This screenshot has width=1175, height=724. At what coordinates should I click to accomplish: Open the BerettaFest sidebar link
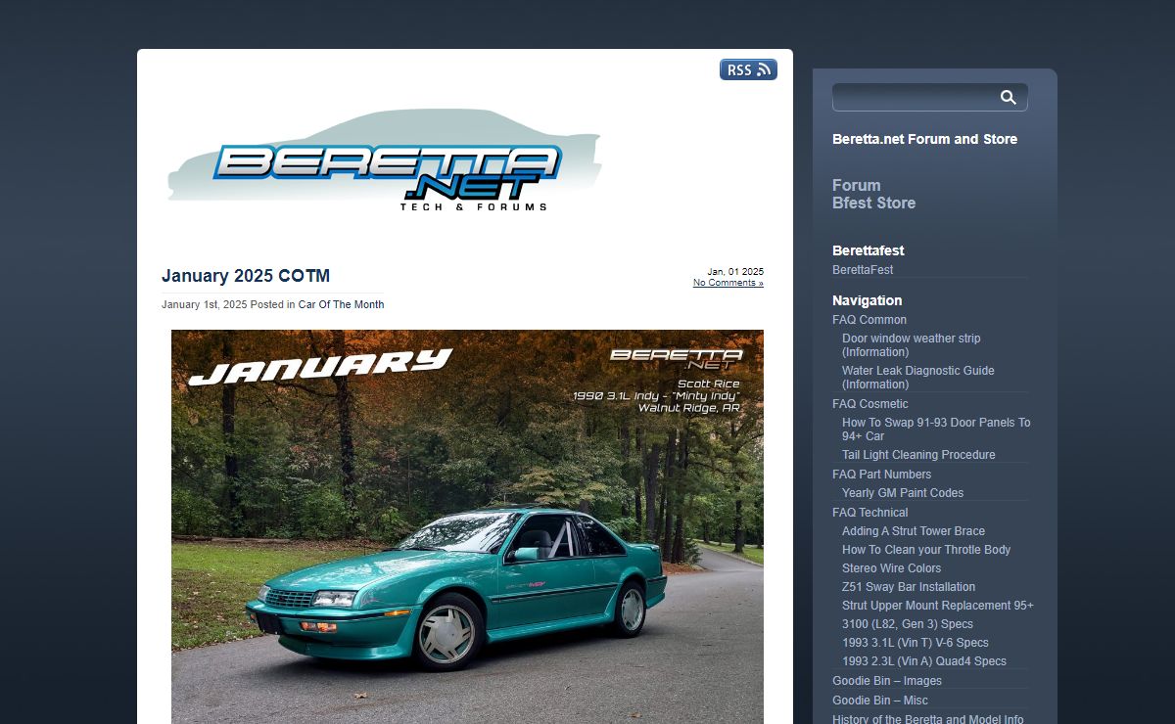(x=863, y=270)
